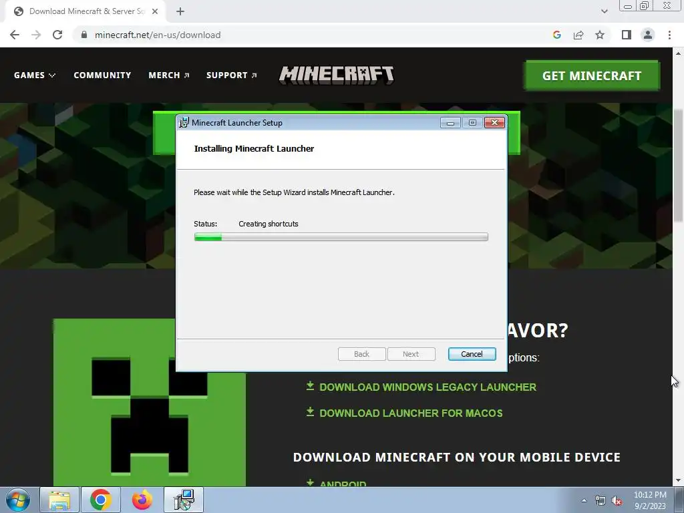Click the Minecraft logo
The height and width of the screenshot is (513, 684).
coord(337,75)
